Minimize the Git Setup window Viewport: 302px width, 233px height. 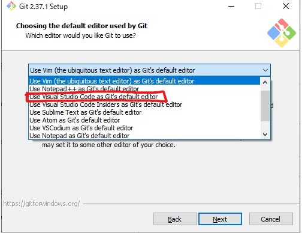(231, 6)
